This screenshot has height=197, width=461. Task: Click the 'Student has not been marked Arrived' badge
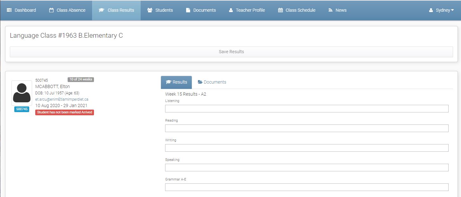point(64,112)
